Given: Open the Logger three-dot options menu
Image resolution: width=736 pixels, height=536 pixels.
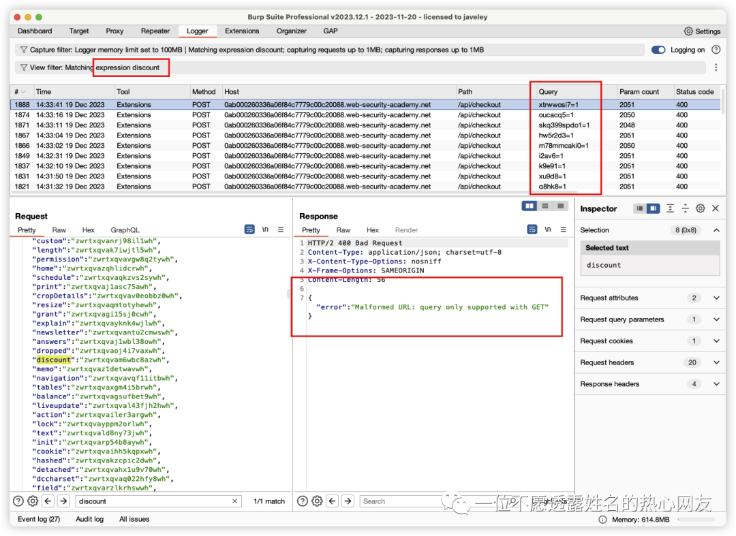Looking at the screenshot, I should [716, 67].
